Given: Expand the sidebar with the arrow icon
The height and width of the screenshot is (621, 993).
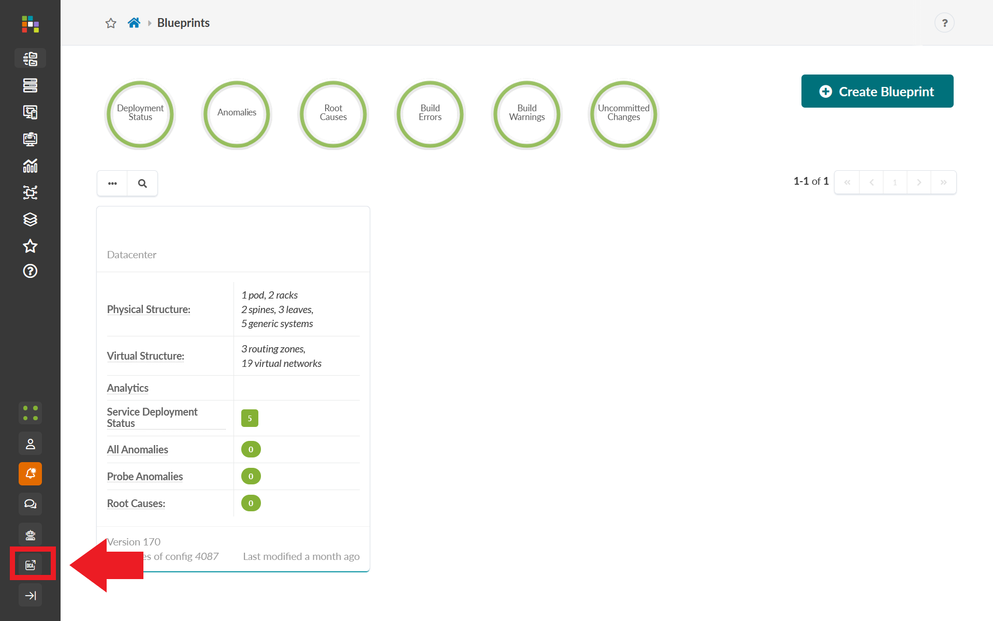Looking at the screenshot, I should (x=30, y=595).
